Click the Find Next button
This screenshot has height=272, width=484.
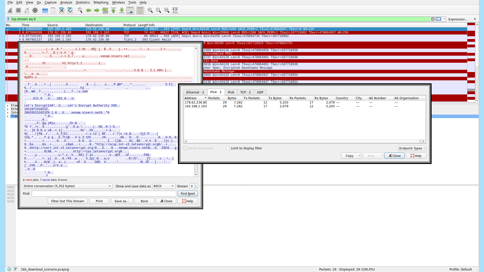coord(188,193)
